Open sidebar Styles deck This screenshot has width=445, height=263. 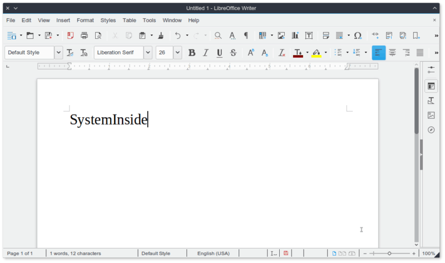(431, 101)
